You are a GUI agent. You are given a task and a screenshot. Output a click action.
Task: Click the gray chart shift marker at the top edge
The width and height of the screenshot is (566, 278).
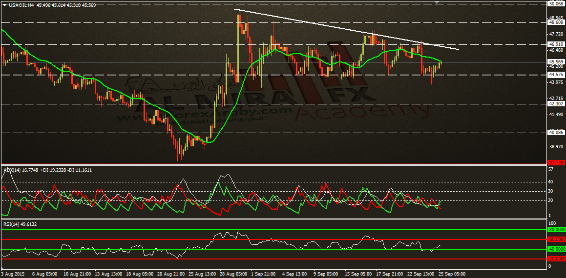pos(437,2)
